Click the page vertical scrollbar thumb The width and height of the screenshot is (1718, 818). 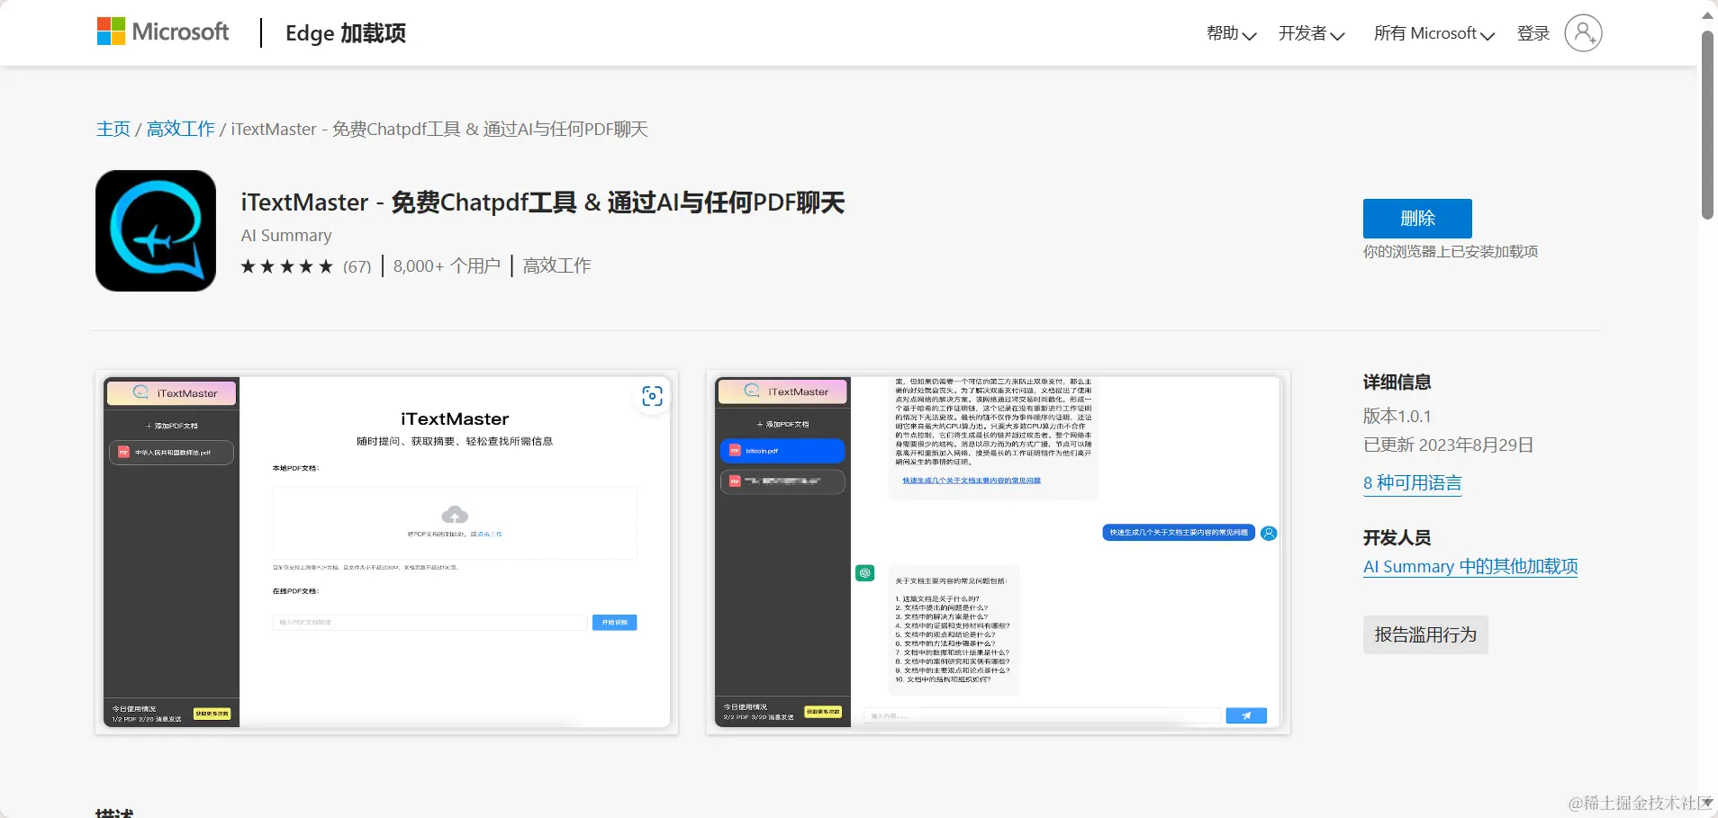tap(1707, 125)
